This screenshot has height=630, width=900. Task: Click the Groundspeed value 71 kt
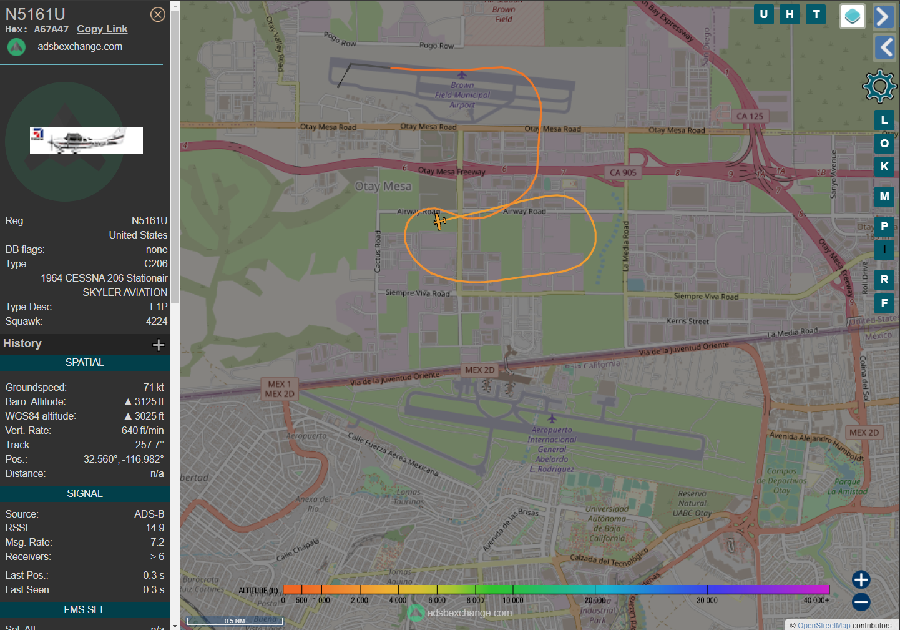coord(154,388)
